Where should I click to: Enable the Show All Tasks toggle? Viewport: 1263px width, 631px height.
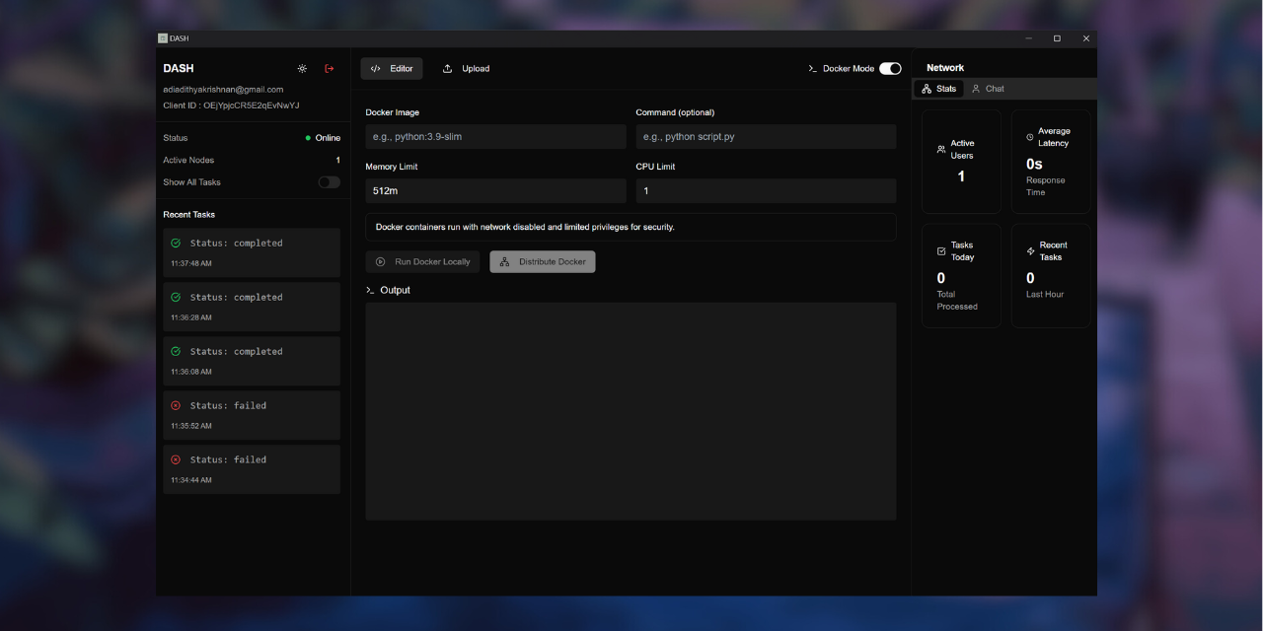point(329,181)
